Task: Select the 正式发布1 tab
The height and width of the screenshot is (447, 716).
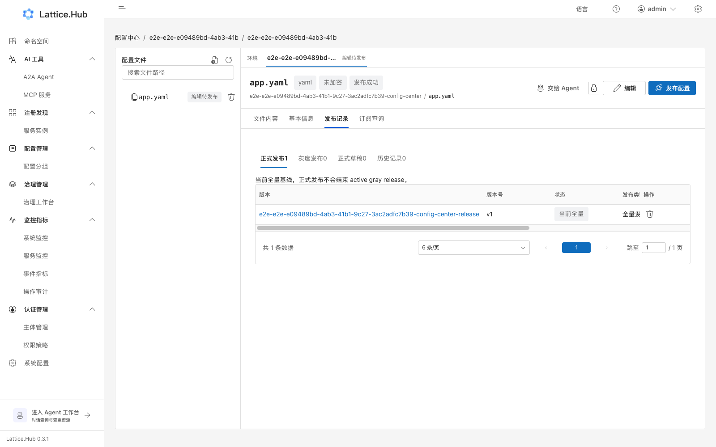Action: [274, 158]
